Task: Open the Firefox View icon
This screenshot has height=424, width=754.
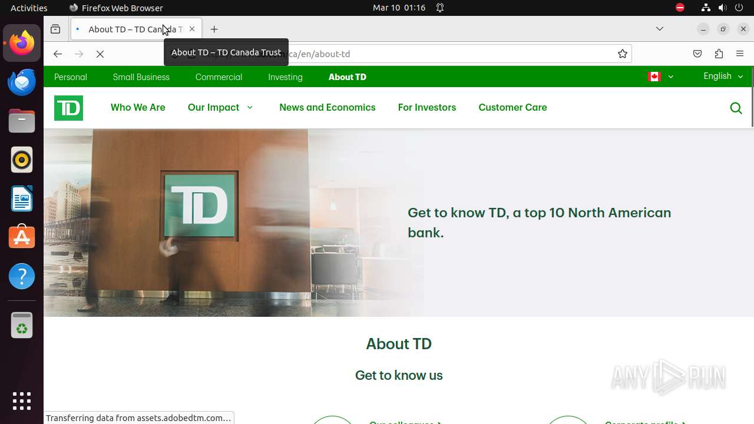Action: pyautogui.click(x=55, y=29)
